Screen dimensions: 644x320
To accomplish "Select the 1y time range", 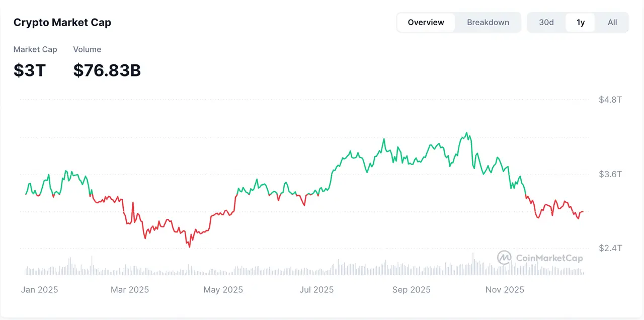I will 581,23.
